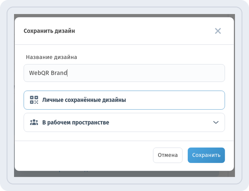Click the Название дизайна input field

pyautogui.click(x=124, y=73)
